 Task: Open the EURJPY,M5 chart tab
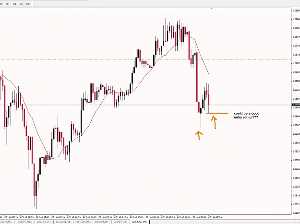102,222
